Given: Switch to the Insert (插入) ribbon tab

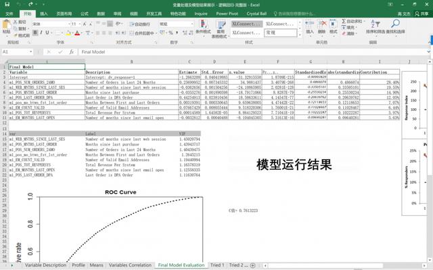Looking at the screenshot, I should point(43,14).
